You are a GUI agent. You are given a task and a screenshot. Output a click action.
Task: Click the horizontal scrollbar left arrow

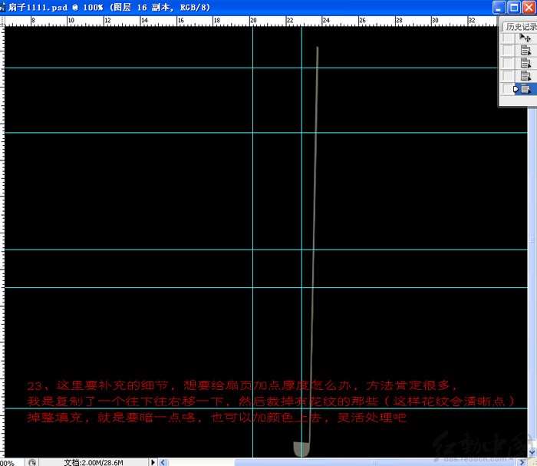(163, 462)
